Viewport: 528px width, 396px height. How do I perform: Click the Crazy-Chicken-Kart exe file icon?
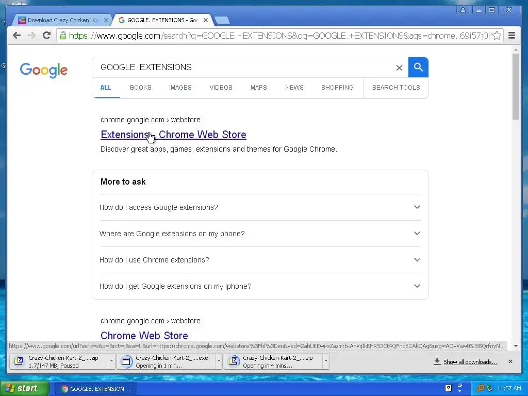click(126, 361)
